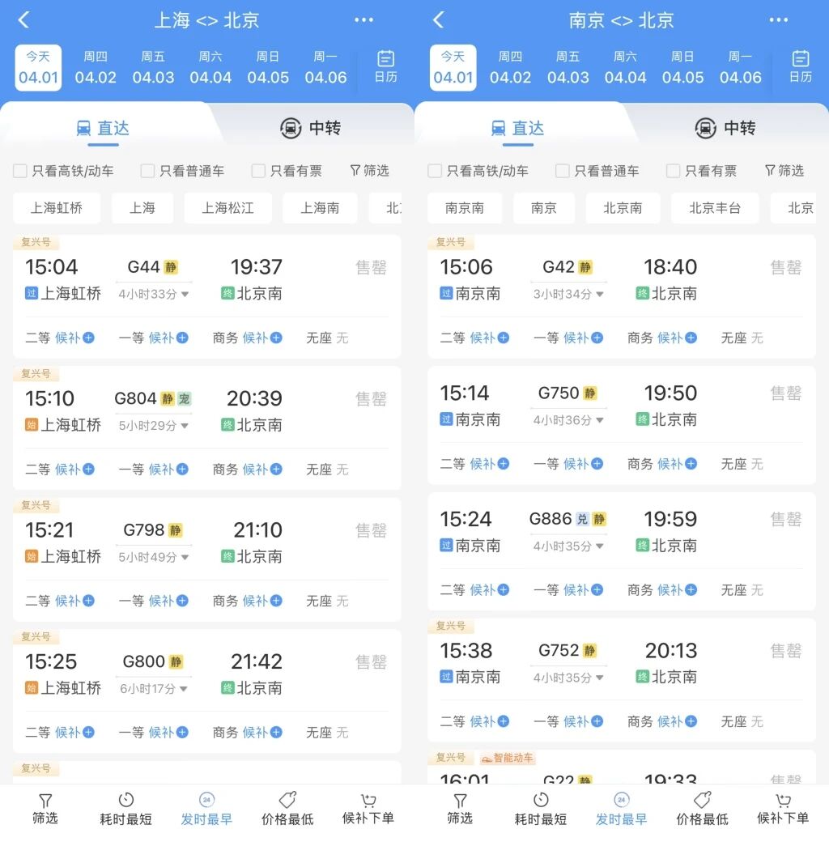Viewport: 829px width, 846px height.
Task: Sort by 耗时最短 in the left panel
Action: tap(125, 808)
